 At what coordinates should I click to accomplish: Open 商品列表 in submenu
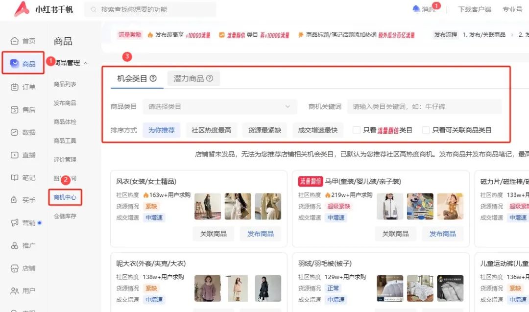tap(65, 84)
